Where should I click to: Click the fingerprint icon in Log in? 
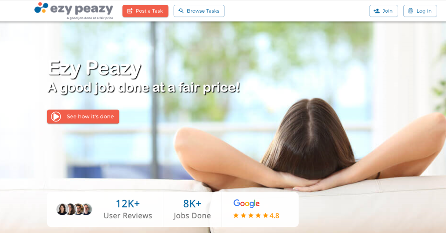410,11
